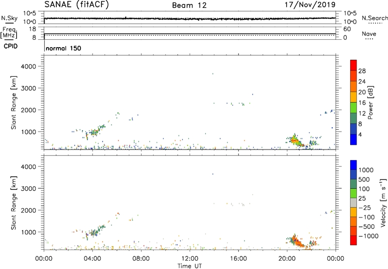Image resolution: width=388 pixels, height=269 pixels.
Task: Click the "18" frequency axis tick
Action: [x=32, y=29]
